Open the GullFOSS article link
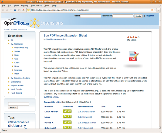162x133 pixels. click(51, 97)
